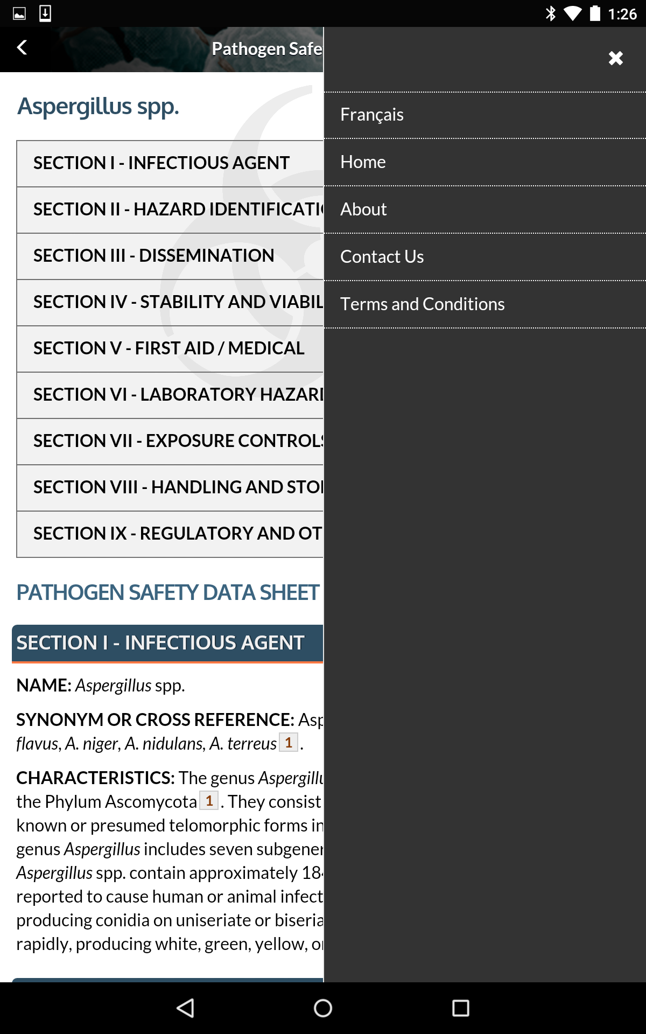Tap the SYNONYM OR CROSS REFERENCE label
The width and height of the screenshot is (646, 1034).
click(155, 720)
